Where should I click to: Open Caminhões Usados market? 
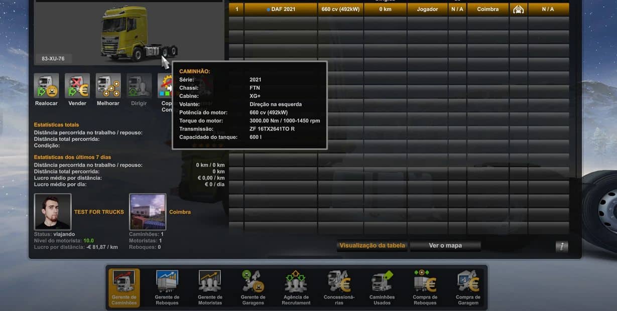(x=382, y=287)
